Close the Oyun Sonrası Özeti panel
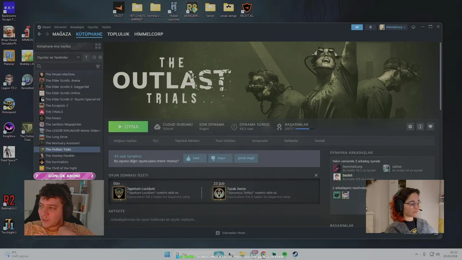This screenshot has width=462, height=260. (x=316, y=175)
